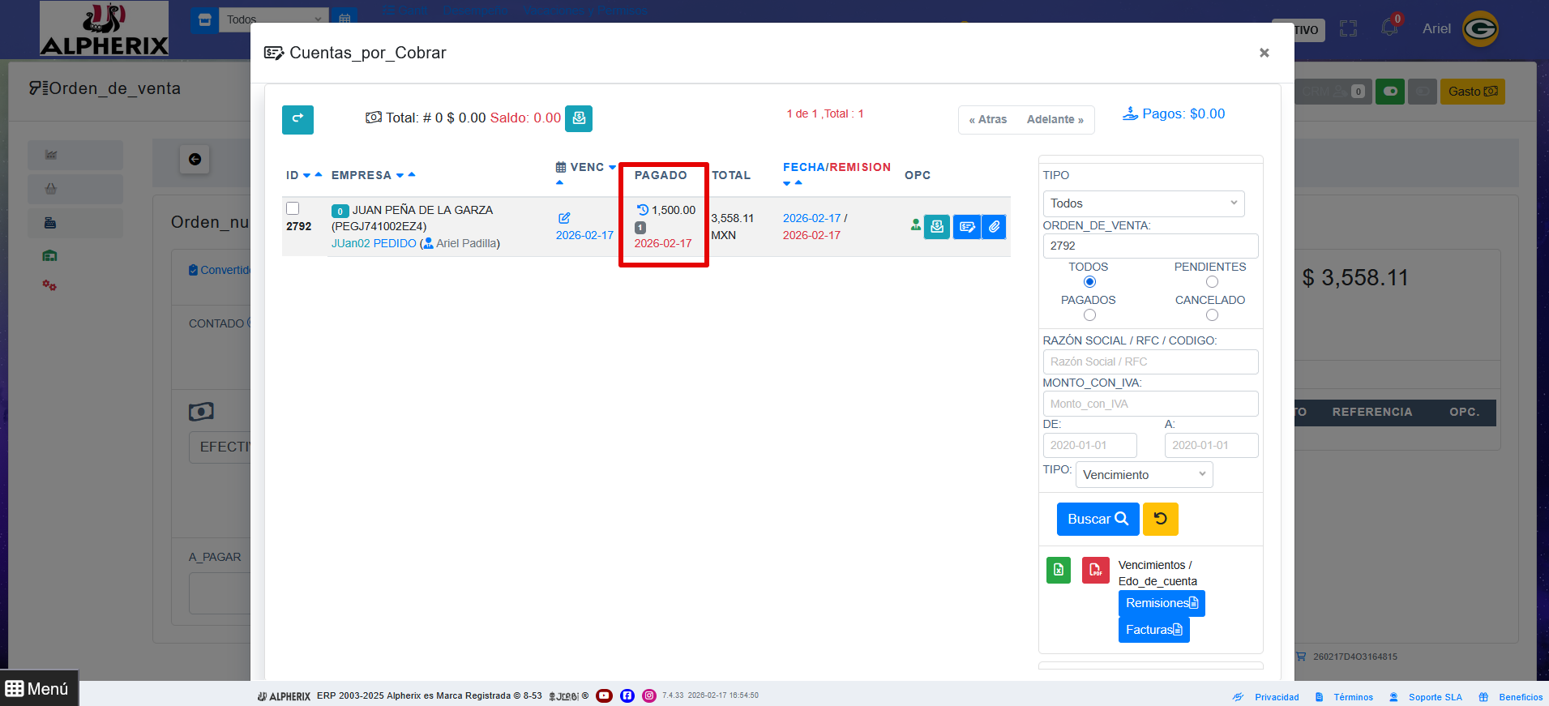Export results with the green Excel icon
Image resolution: width=1549 pixels, height=706 pixels.
click(1059, 570)
